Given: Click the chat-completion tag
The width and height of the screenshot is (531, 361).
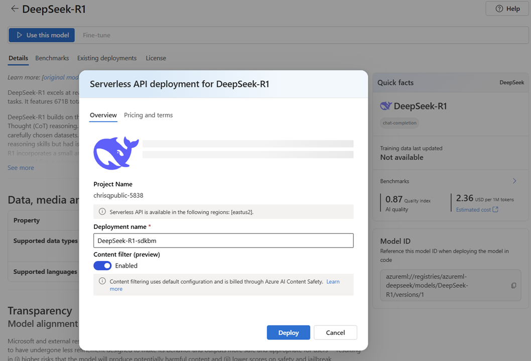Looking at the screenshot, I should tap(400, 123).
